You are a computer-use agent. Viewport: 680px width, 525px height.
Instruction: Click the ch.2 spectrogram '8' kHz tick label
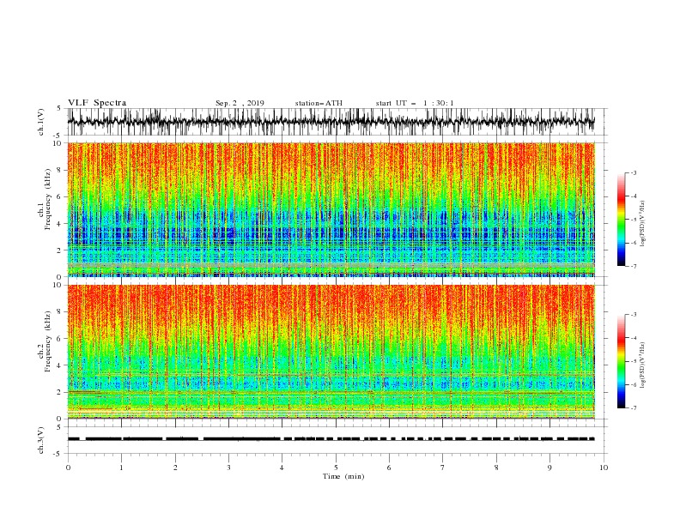tap(61, 312)
